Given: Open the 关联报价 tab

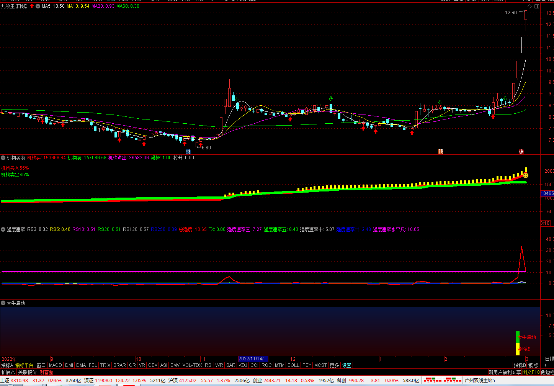Looking at the screenshot, I should (x=27, y=372).
